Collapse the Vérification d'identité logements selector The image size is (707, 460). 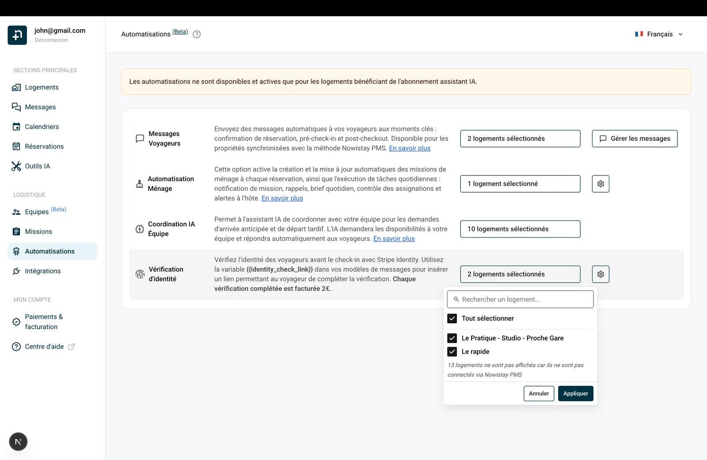[x=520, y=274]
